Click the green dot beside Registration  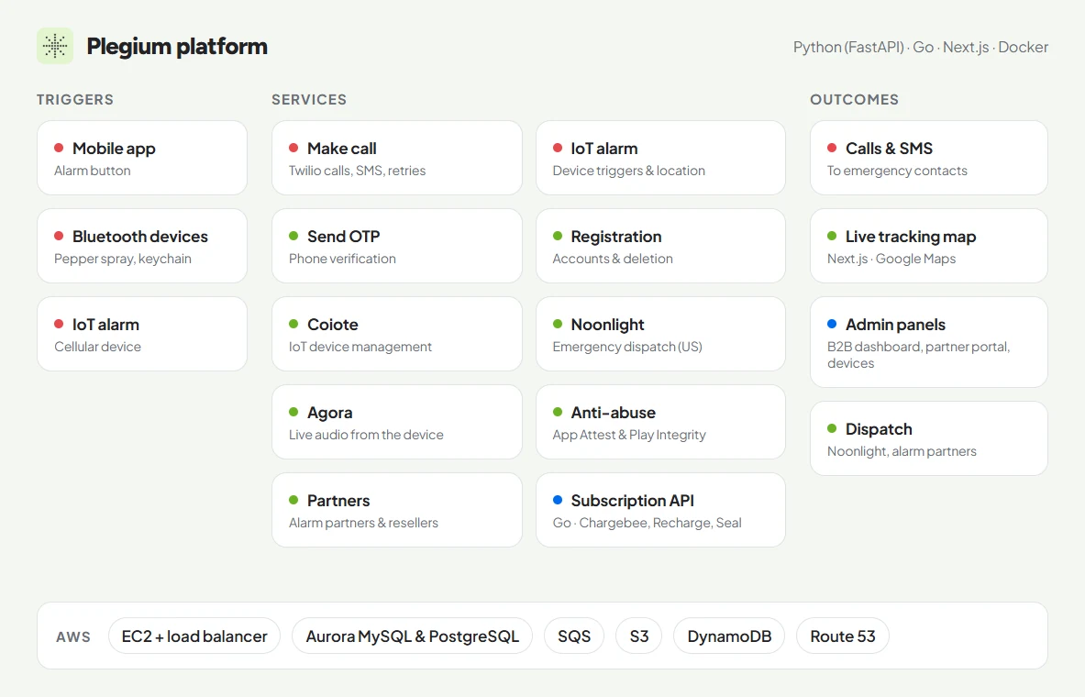(x=558, y=236)
